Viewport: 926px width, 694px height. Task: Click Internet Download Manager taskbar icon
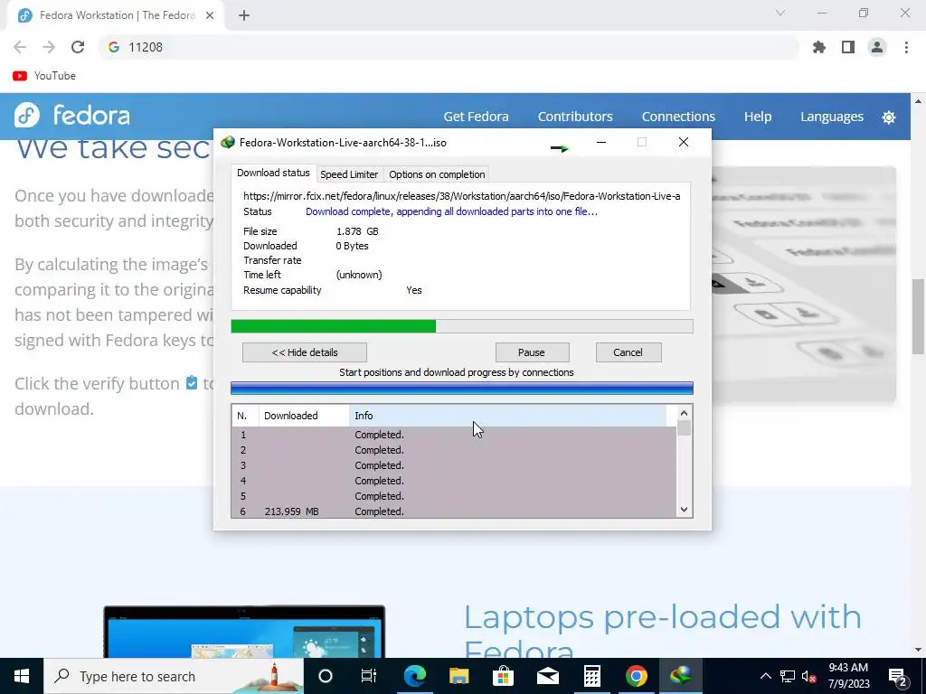click(x=680, y=676)
